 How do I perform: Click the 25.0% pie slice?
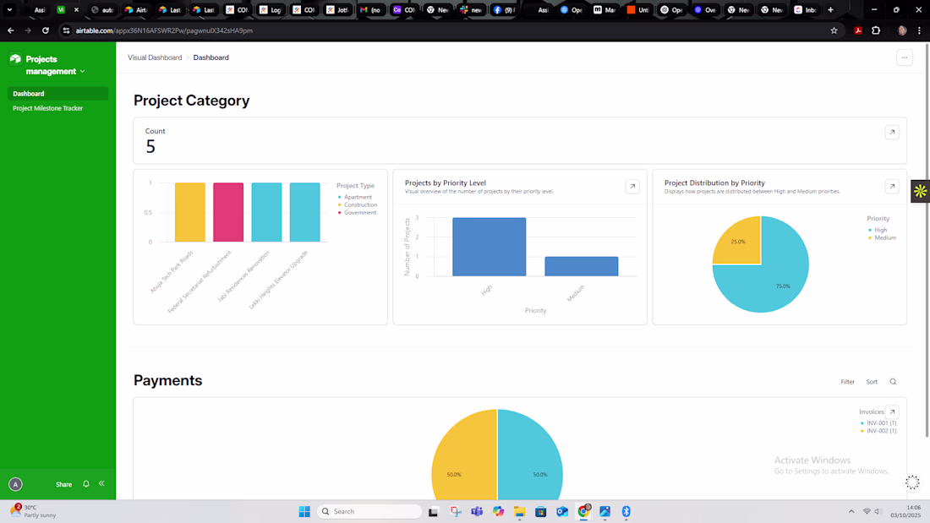point(738,242)
